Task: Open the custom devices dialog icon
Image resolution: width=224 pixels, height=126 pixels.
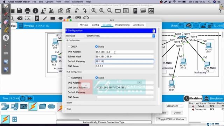Action: [x=126, y=11]
